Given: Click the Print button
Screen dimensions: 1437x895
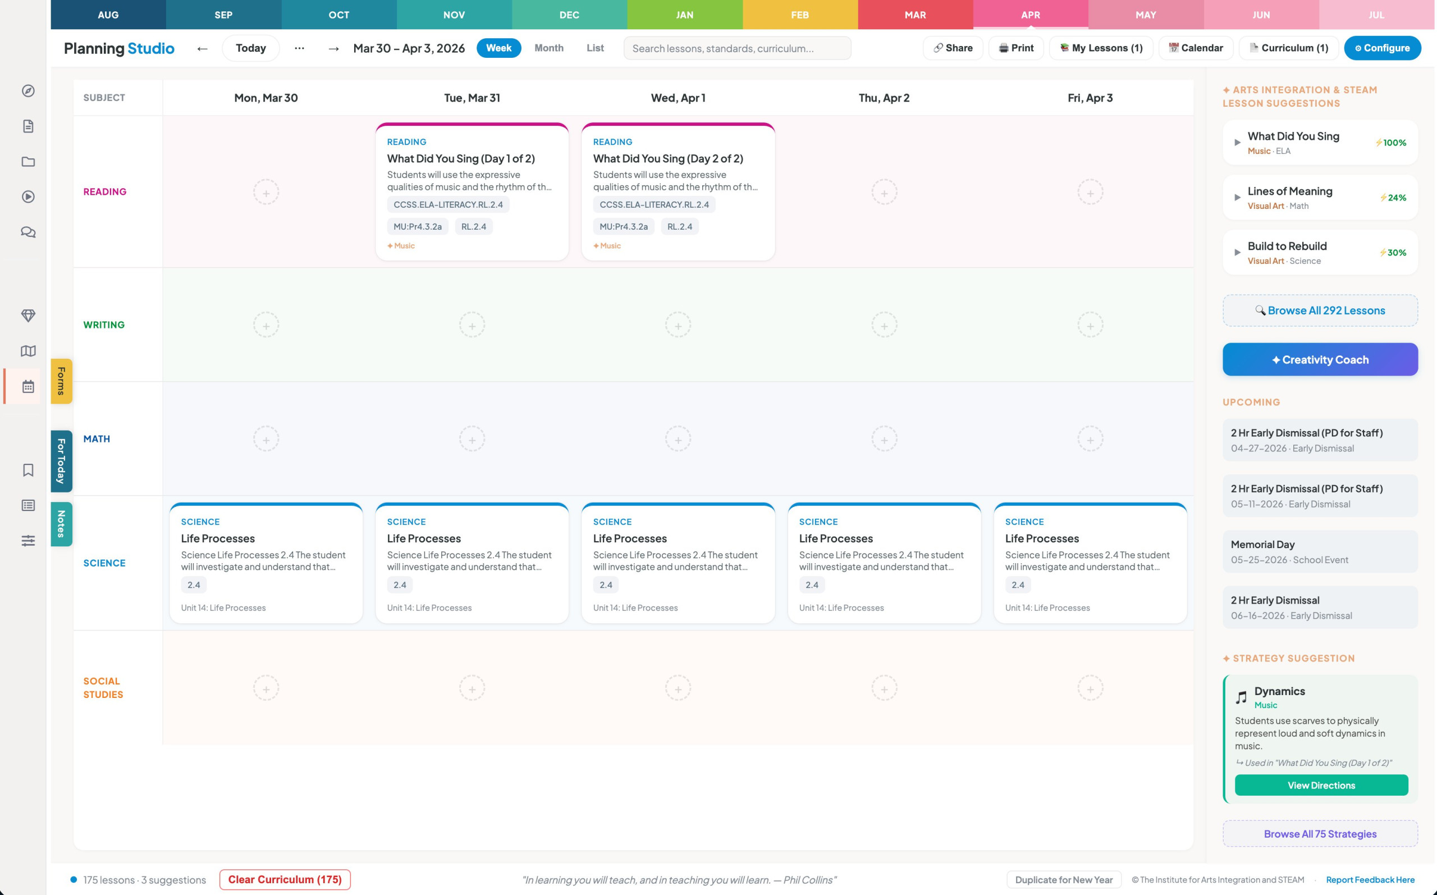Looking at the screenshot, I should coord(1016,48).
